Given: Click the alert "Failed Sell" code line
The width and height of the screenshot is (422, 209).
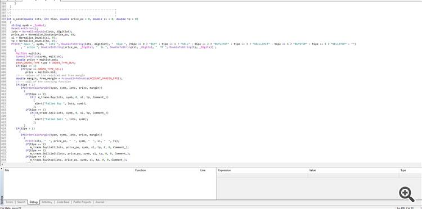Looking at the screenshot, I should pyautogui.click(x=61, y=119).
